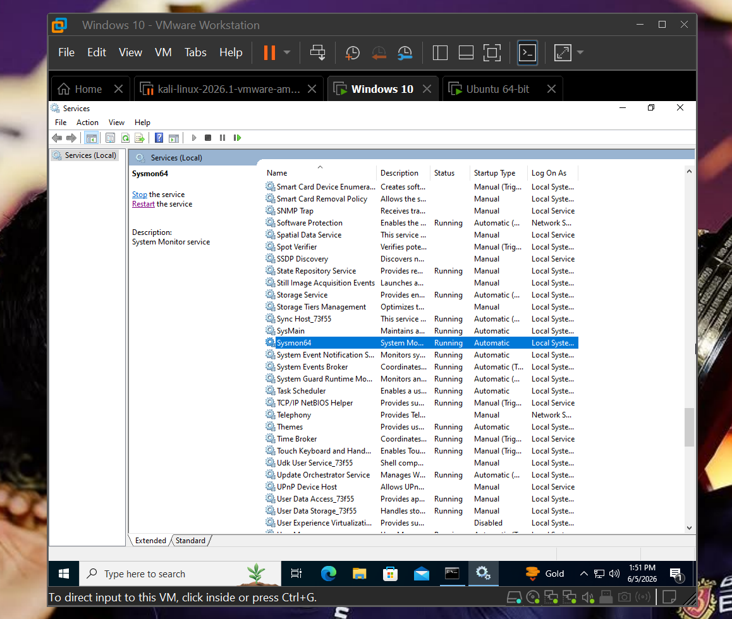Click the Stop Service square icon

(x=208, y=138)
